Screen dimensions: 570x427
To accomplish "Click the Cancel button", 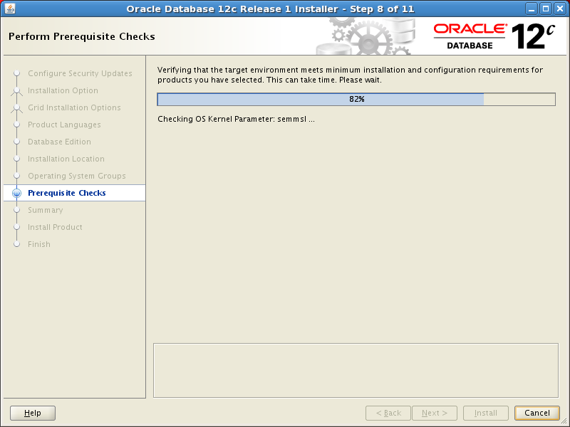I will pos(537,413).
